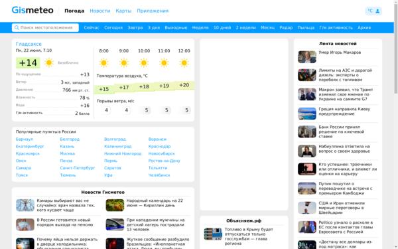Click the search magnifier icon
Screen dimensions: 398x249
click(17, 27)
